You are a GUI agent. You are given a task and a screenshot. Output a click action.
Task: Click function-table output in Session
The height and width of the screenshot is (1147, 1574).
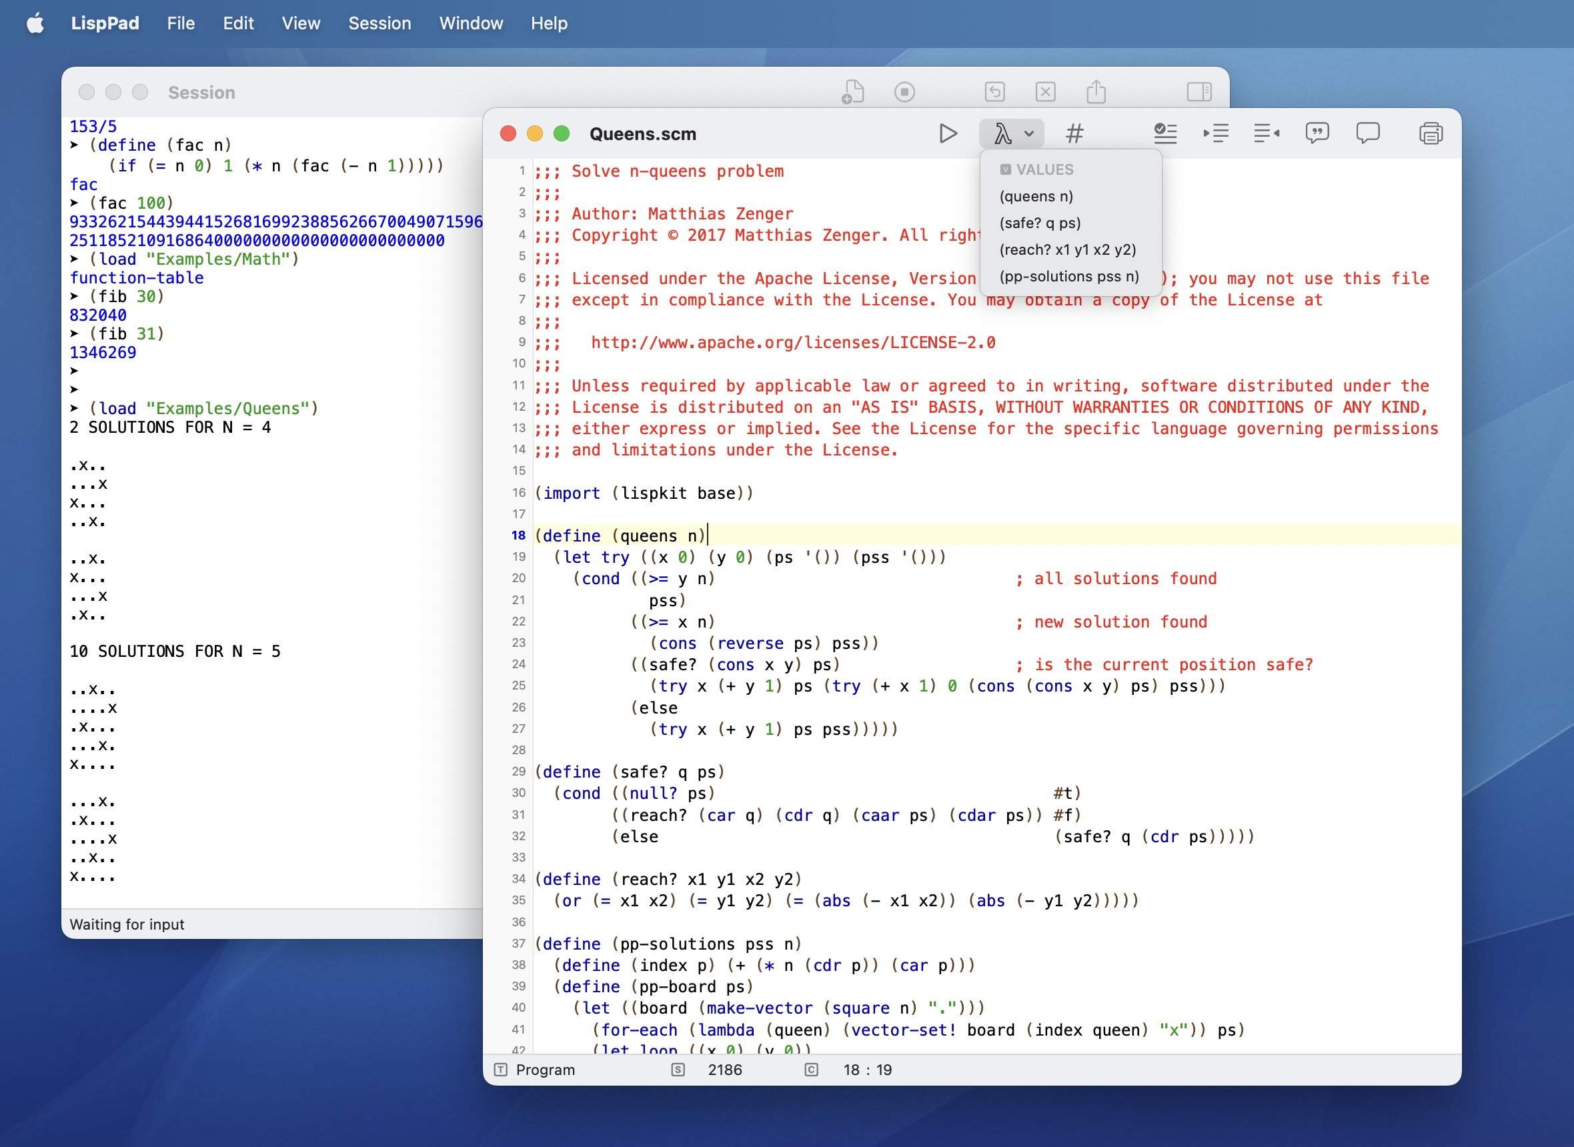tap(136, 277)
